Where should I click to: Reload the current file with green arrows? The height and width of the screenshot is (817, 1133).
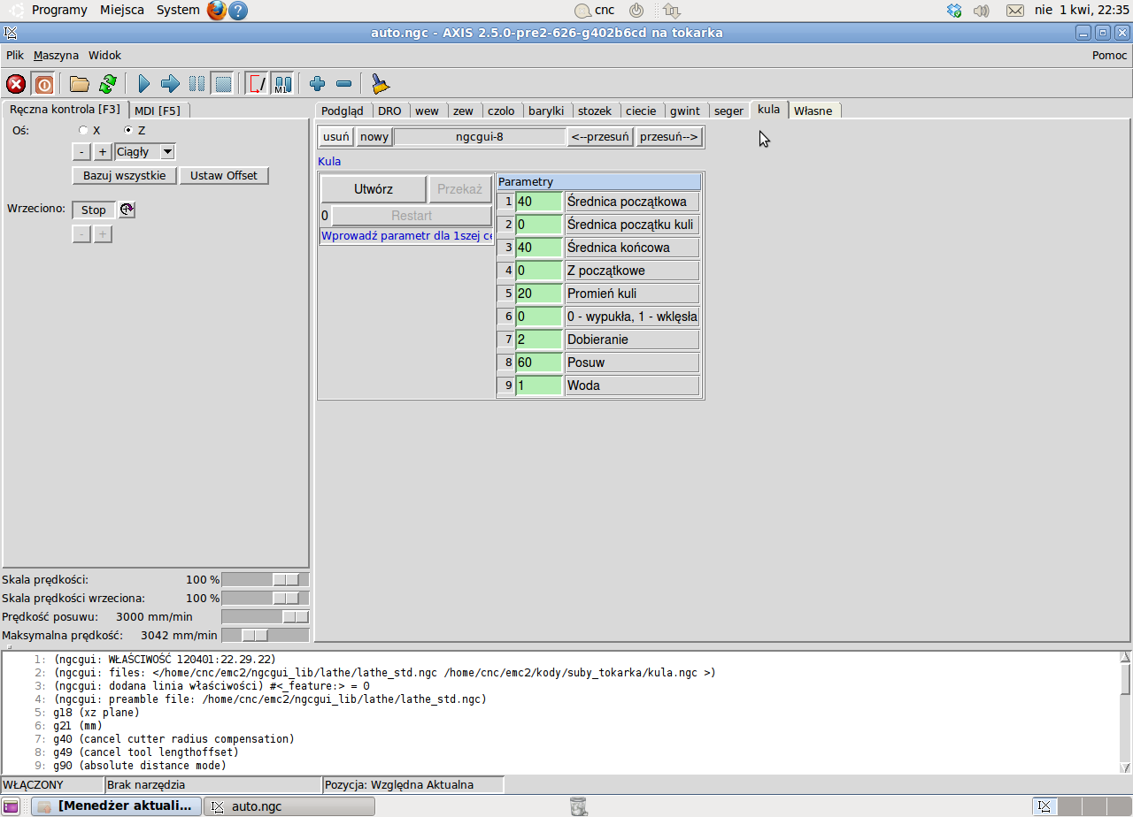[x=108, y=84]
